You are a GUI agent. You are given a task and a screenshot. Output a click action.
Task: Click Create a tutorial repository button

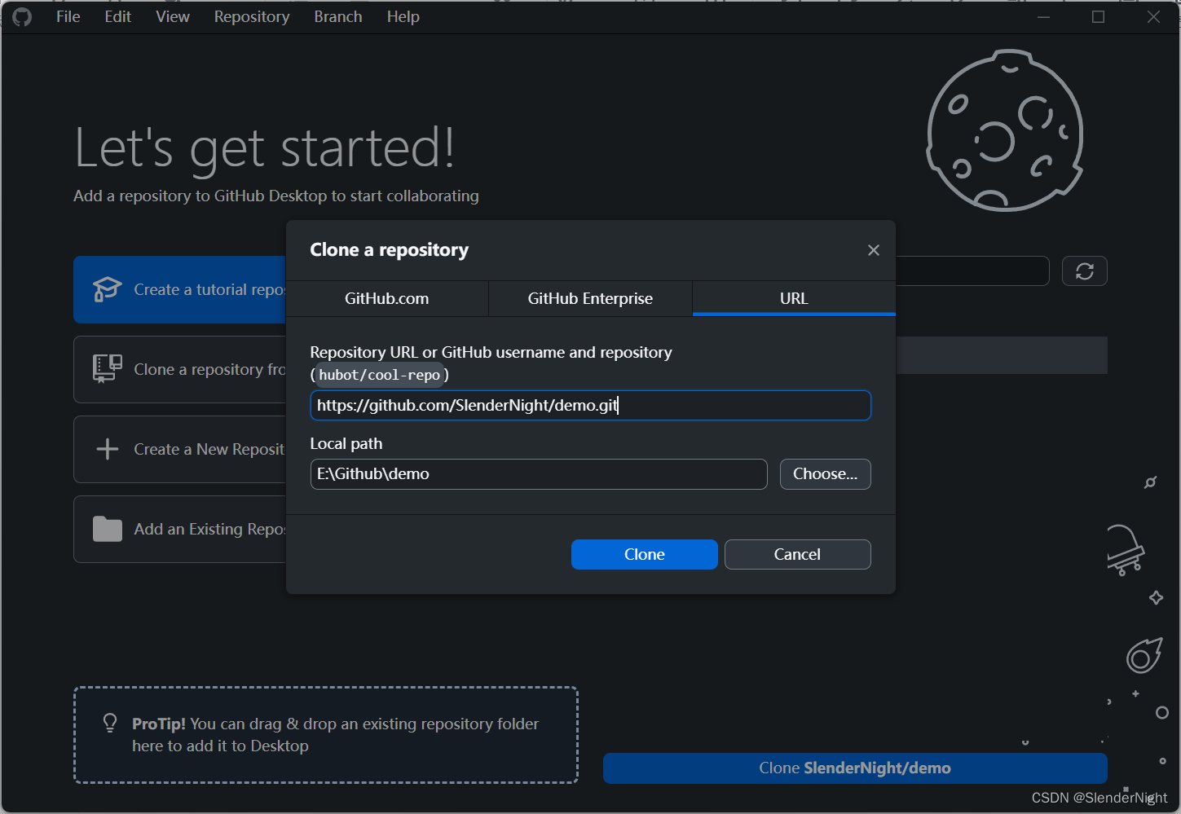coord(180,290)
